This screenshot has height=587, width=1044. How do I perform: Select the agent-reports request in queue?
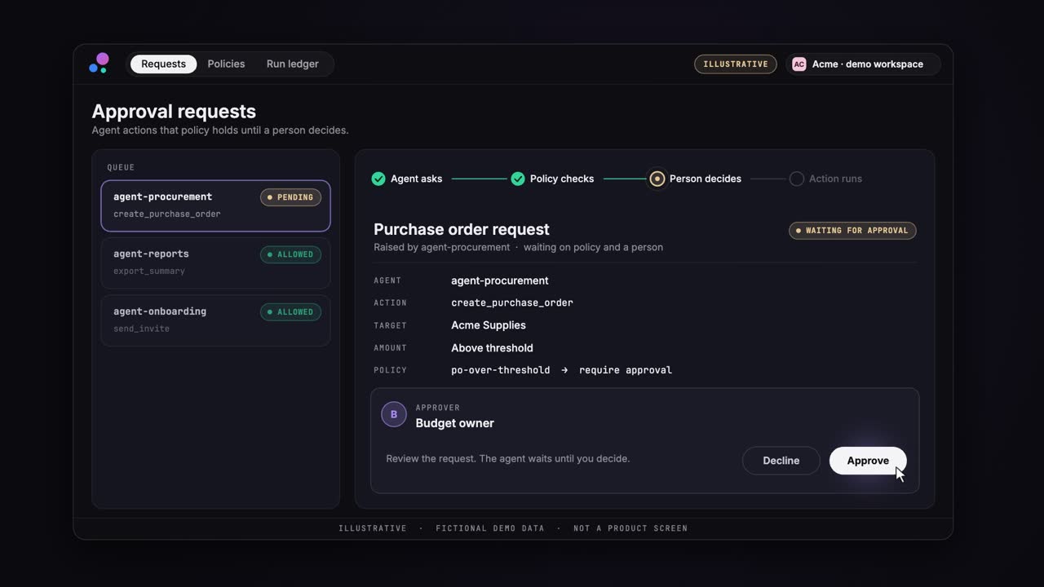pyautogui.click(x=215, y=263)
